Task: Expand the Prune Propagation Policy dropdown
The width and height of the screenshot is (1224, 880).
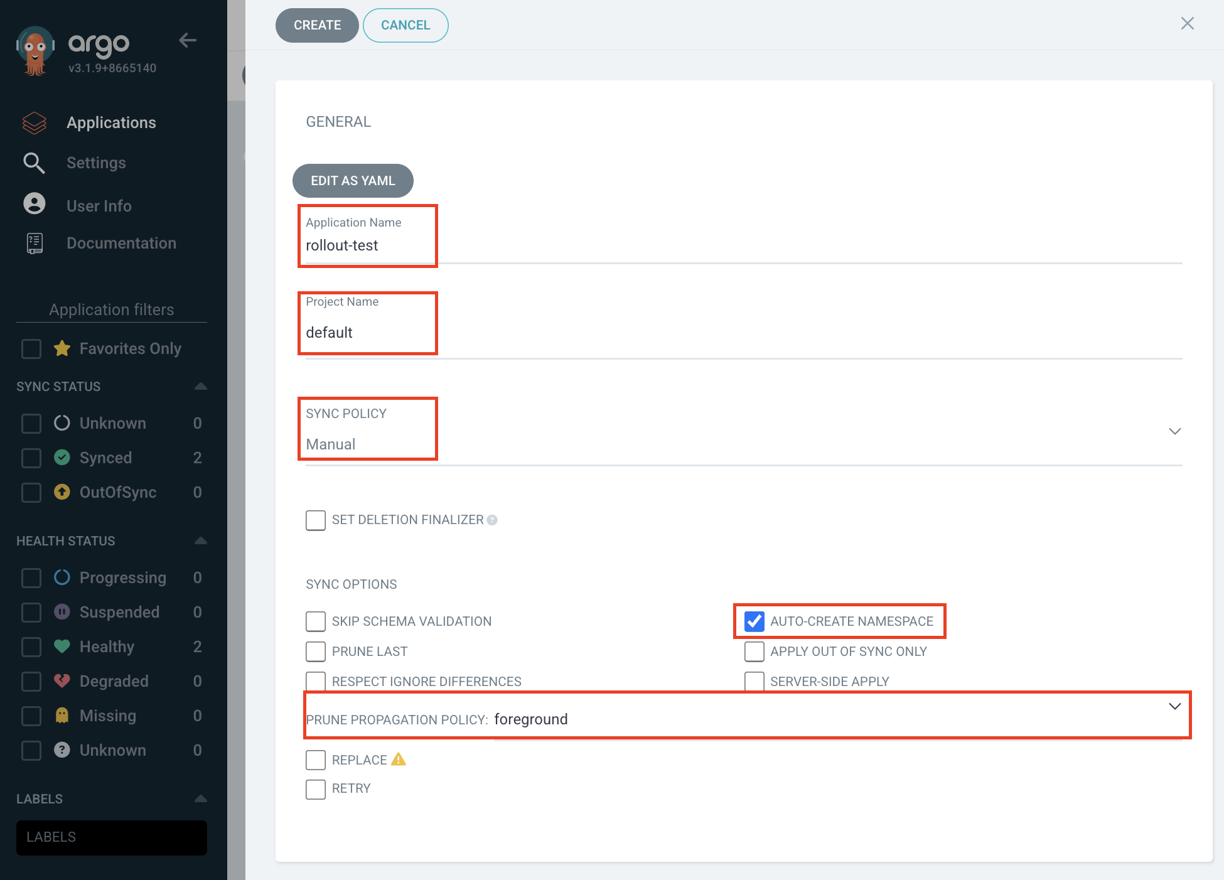Action: (x=1174, y=707)
